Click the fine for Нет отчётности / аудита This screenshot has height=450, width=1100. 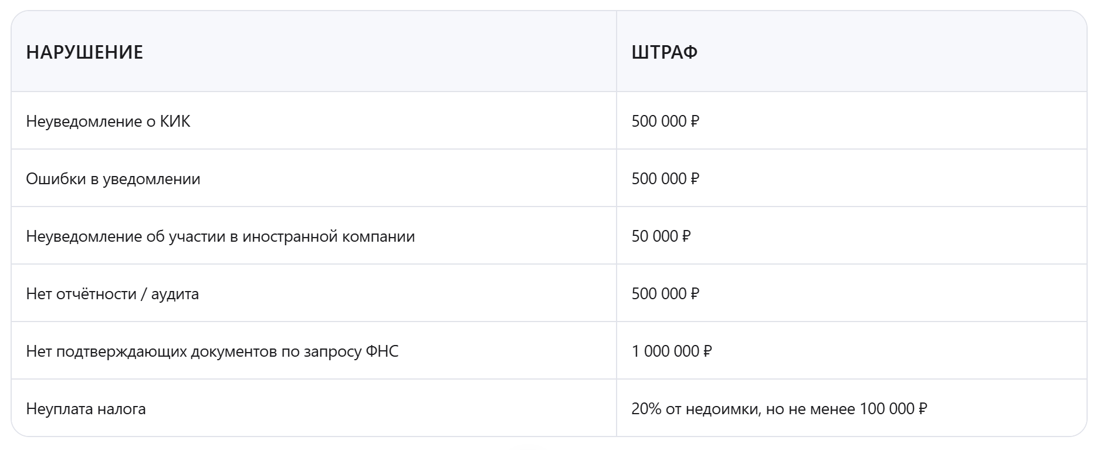(x=665, y=294)
